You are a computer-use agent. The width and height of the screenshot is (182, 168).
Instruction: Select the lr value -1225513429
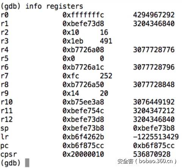pyautogui.click(x=156, y=137)
